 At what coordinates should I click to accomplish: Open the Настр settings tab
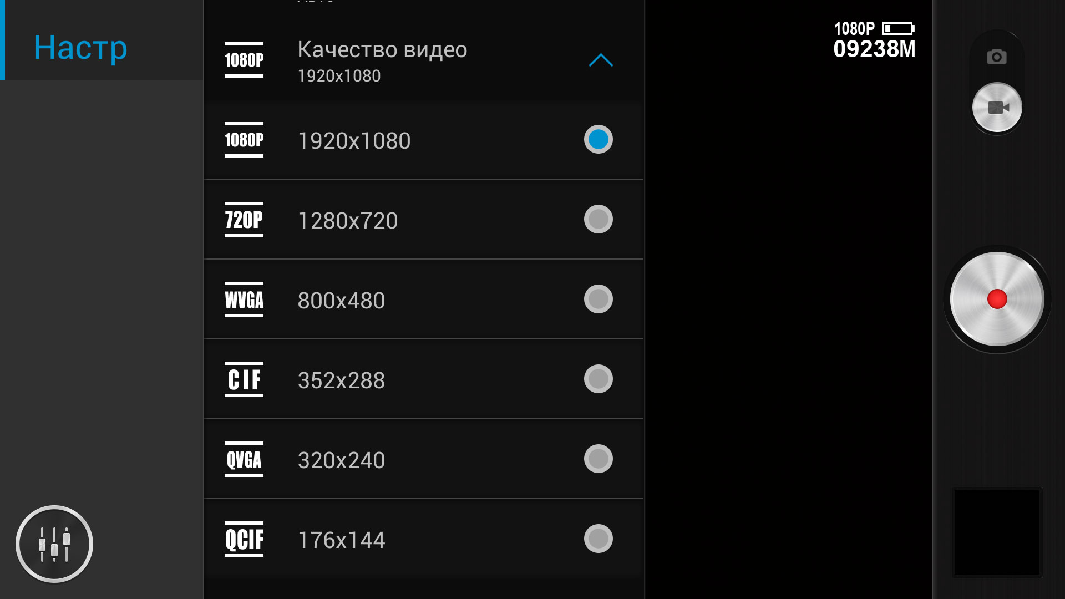tap(81, 48)
